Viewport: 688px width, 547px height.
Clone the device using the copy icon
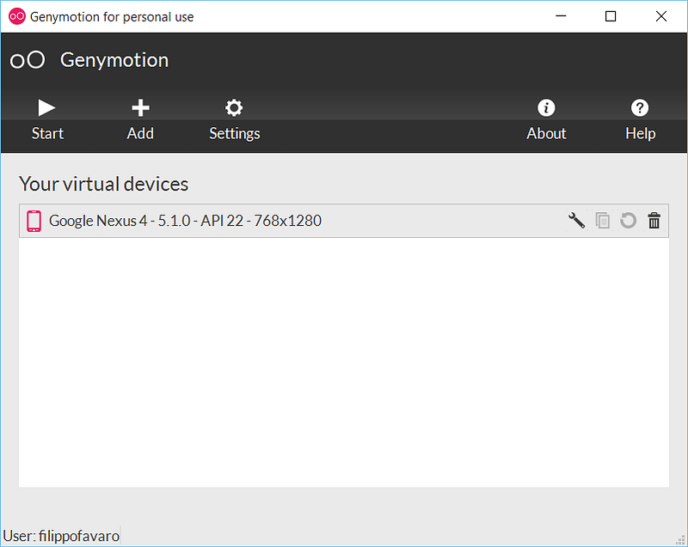pyautogui.click(x=603, y=221)
